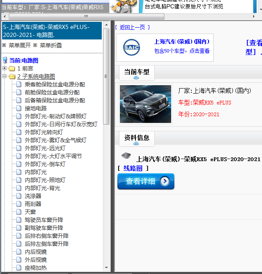Click 年份:2020-2021 red text
262x274 pixels.
click(198, 114)
